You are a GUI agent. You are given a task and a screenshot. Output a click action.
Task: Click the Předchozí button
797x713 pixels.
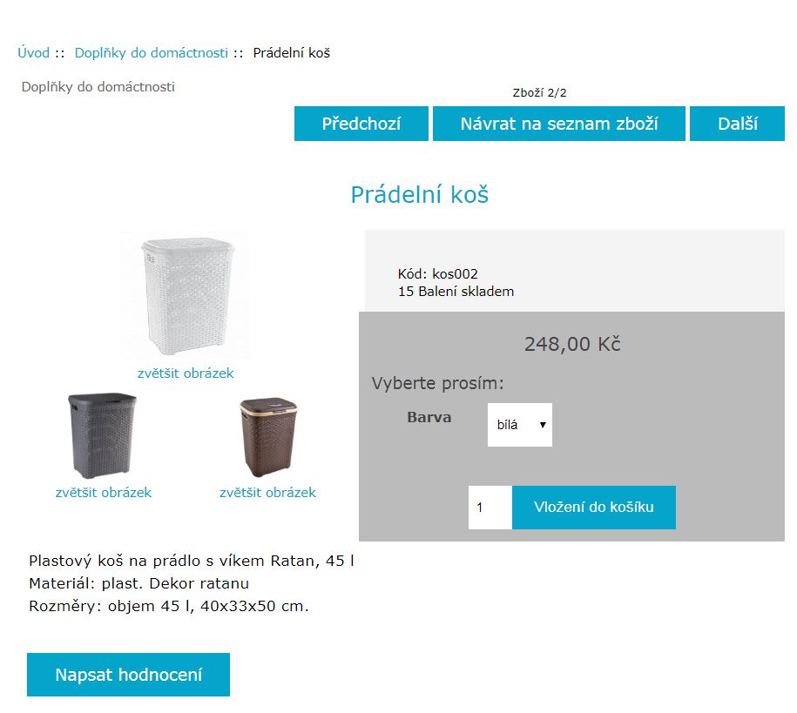(x=361, y=124)
